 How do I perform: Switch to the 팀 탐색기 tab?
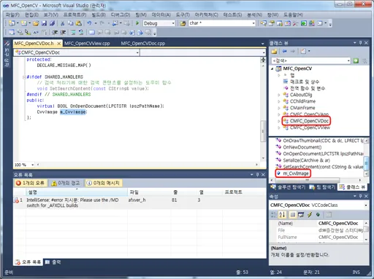pyautogui.click(x=322, y=187)
